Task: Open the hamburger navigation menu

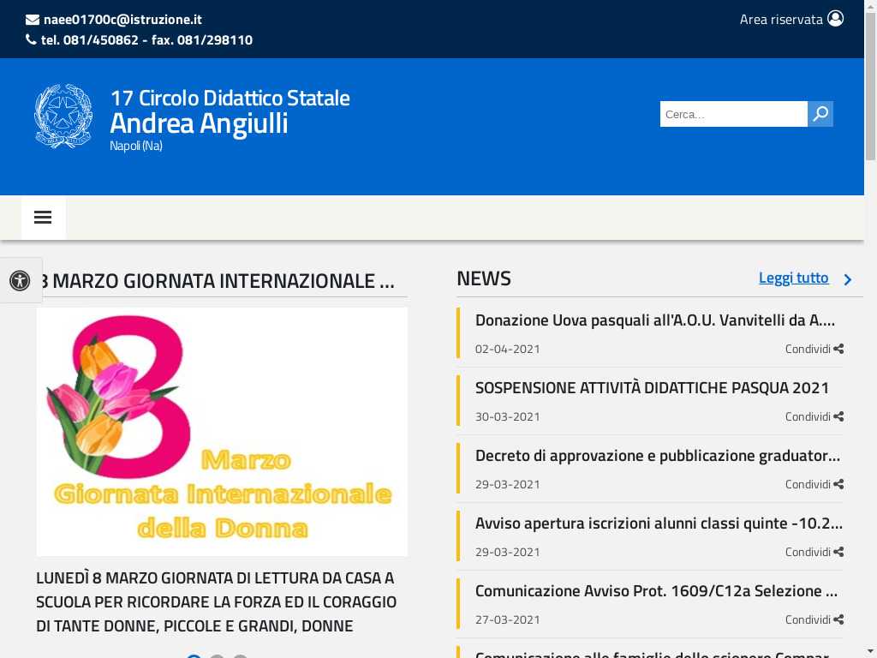Action: tap(43, 218)
